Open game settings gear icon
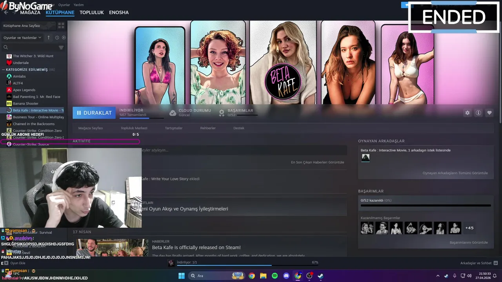The image size is (502, 282). tap(467, 113)
